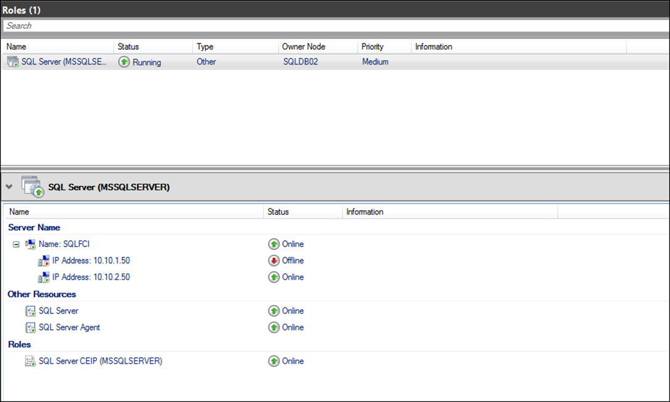This screenshot has width=670, height=402.
Task: Click the icon for IP Address: 10.10.1.50
Action: pos(44,261)
